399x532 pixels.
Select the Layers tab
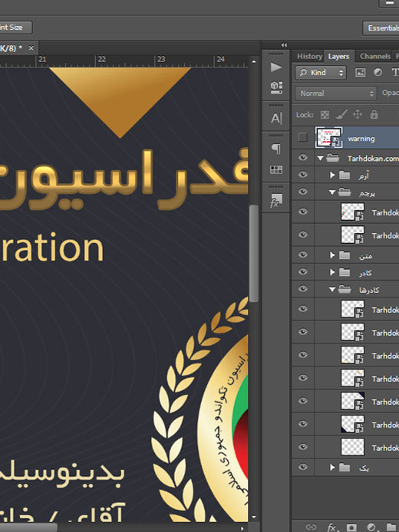[339, 56]
